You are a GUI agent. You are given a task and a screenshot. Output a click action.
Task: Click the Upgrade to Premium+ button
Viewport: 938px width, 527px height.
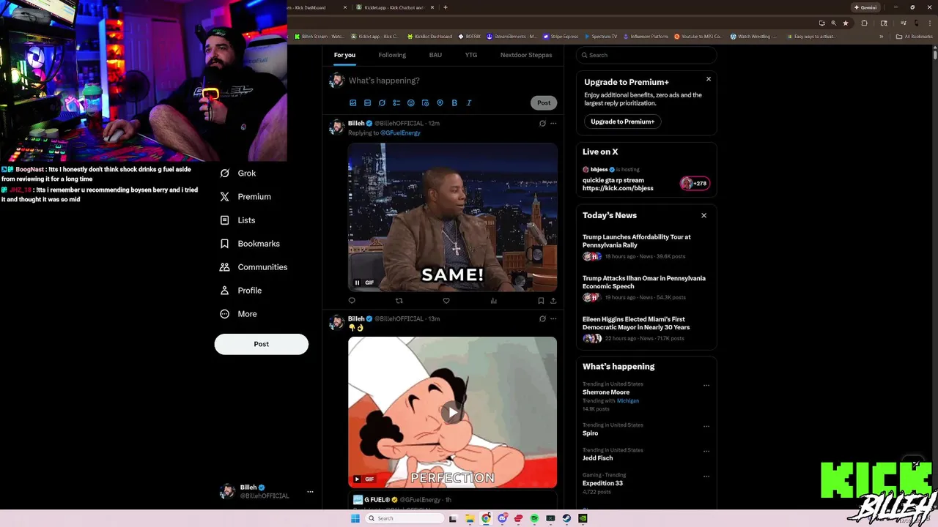pos(623,122)
